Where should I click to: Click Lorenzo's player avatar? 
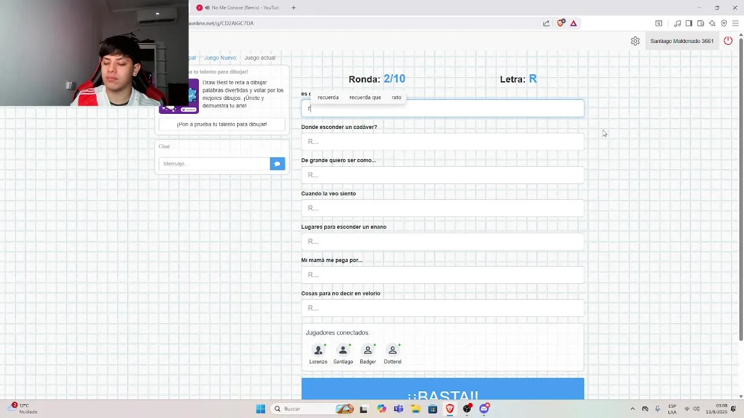(x=318, y=350)
